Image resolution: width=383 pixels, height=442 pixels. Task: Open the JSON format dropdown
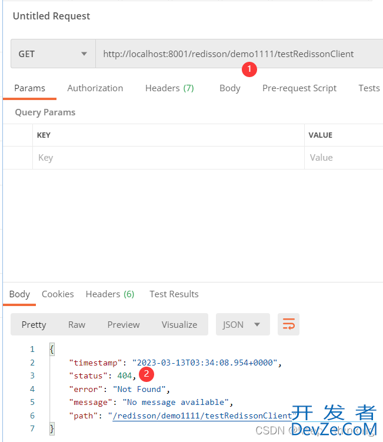pos(242,324)
